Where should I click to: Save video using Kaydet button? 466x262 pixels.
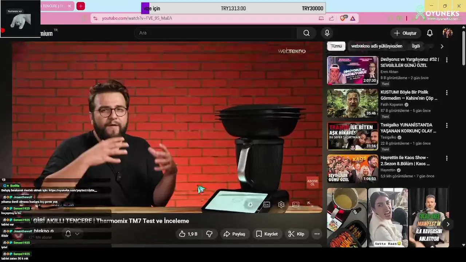tap(267, 234)
